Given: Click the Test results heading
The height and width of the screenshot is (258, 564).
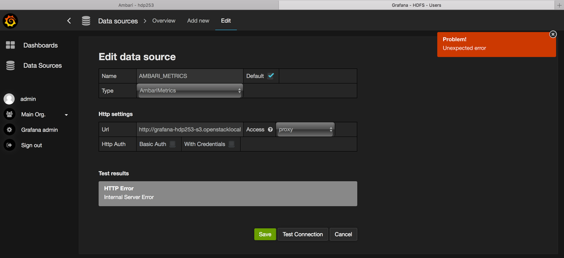Looking at the screenshot, I should [114, 173].
